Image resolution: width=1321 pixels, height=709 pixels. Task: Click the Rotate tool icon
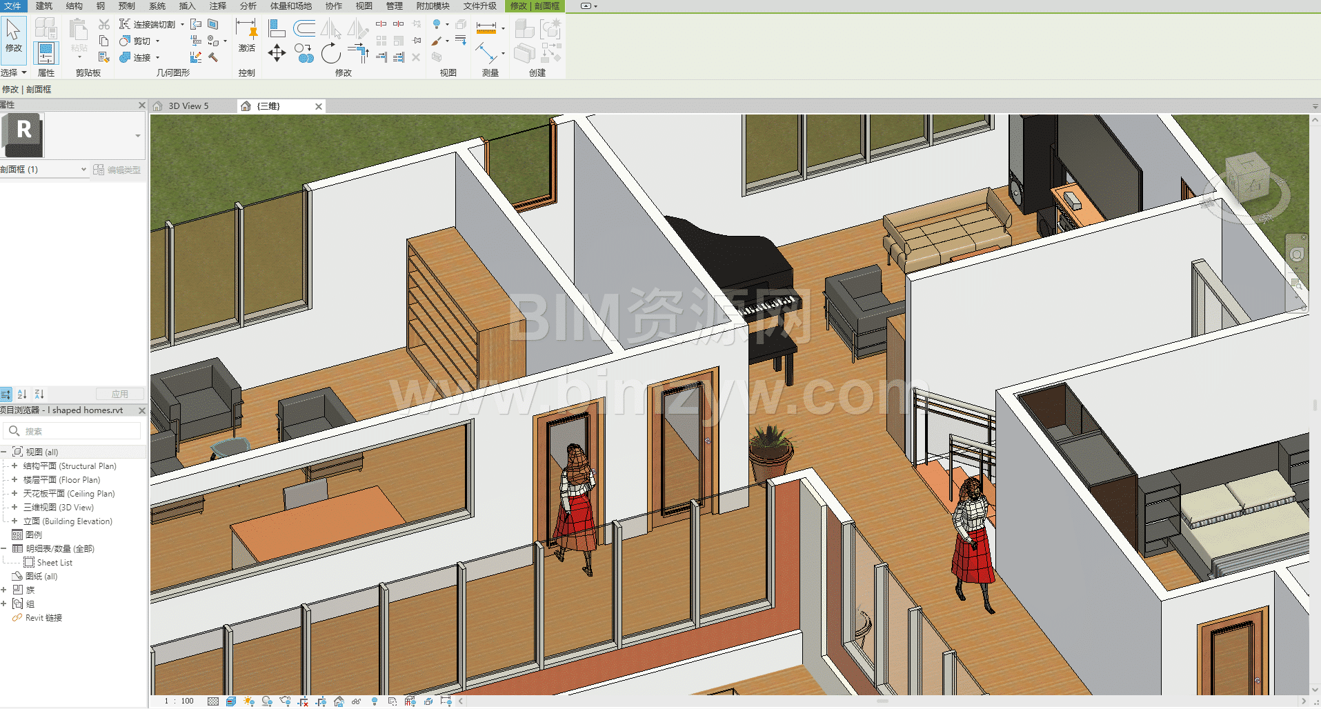click(x=331, y=53)
